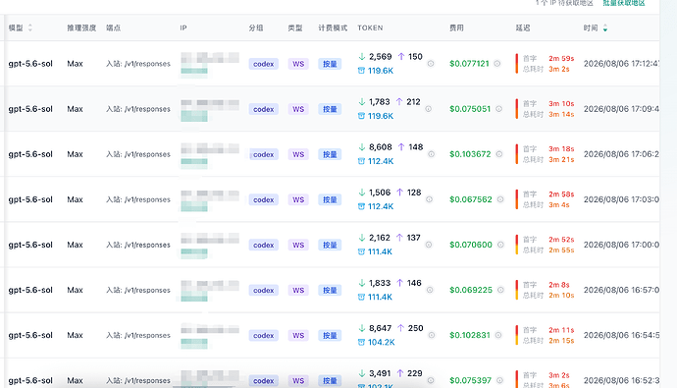The image size is (677, 388).
Task: Click the total latency 2m 15s
Action: (x=561, y=341)
